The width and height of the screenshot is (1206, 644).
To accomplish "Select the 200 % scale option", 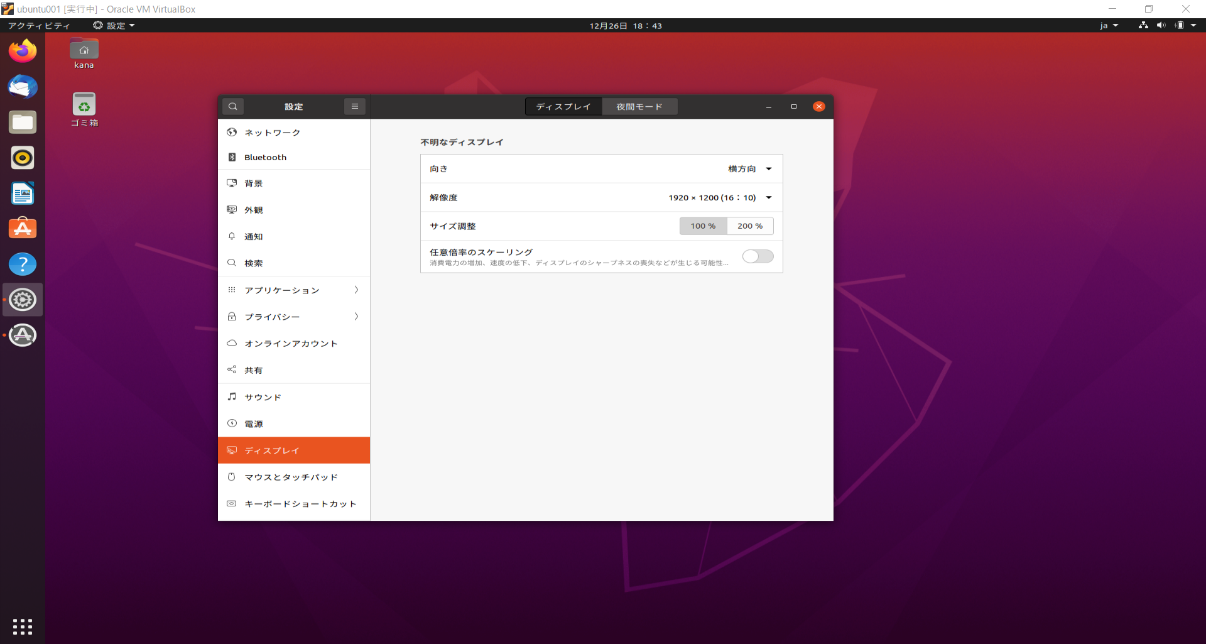I will tap(750, 226).
